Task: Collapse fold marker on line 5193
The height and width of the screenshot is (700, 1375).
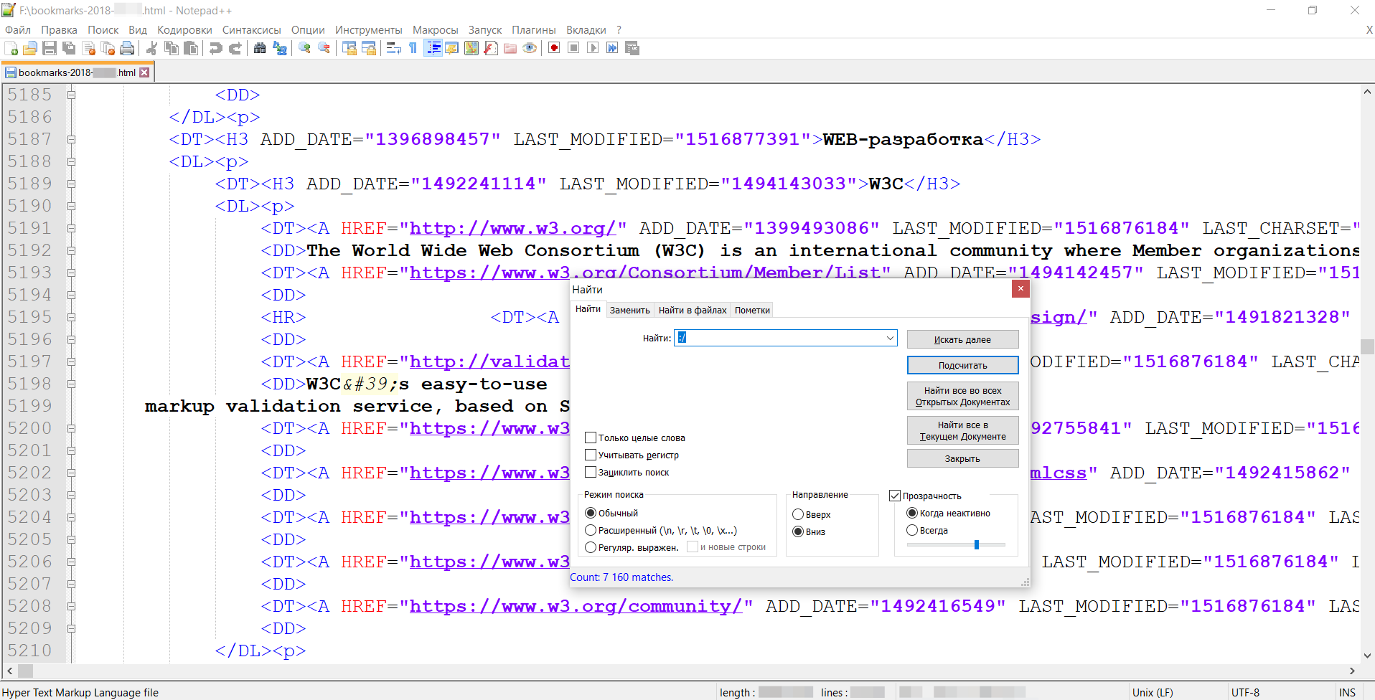Action: pos(72,273)
